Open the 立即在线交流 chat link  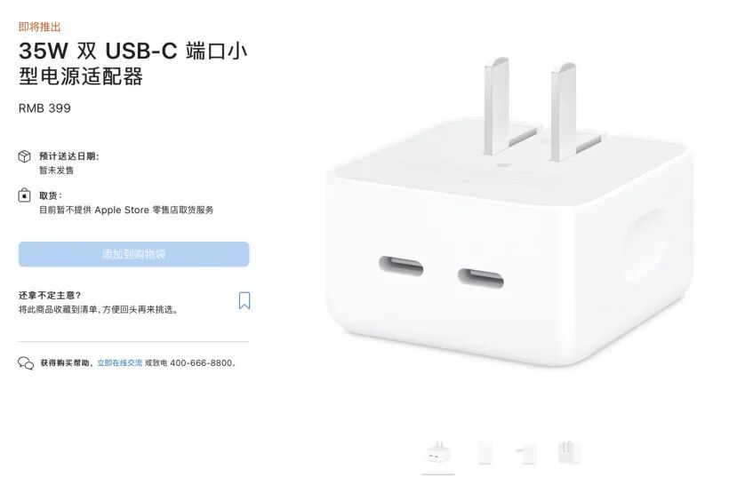pyautogui.click(x=119, y=363)
